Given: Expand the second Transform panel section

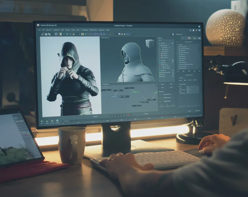Looking at the screenshot, I should tap(160, 98).
